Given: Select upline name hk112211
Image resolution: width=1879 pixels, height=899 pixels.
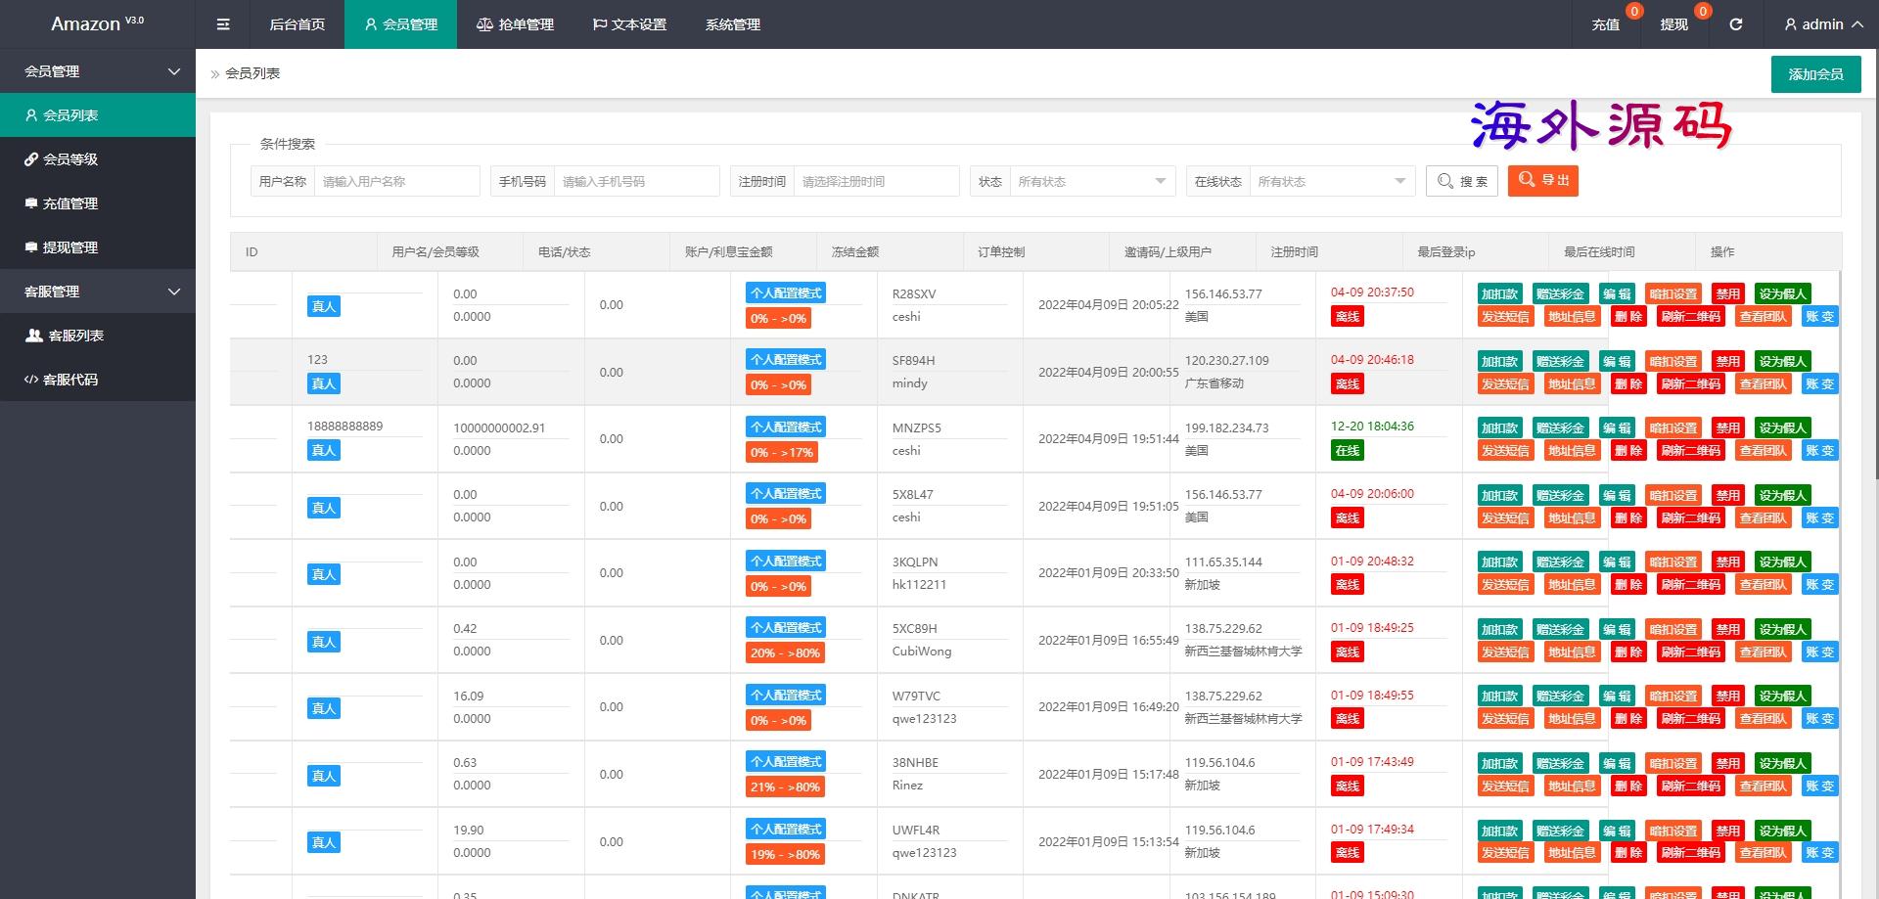Looking at the screenshot, I should pos(919,584).
